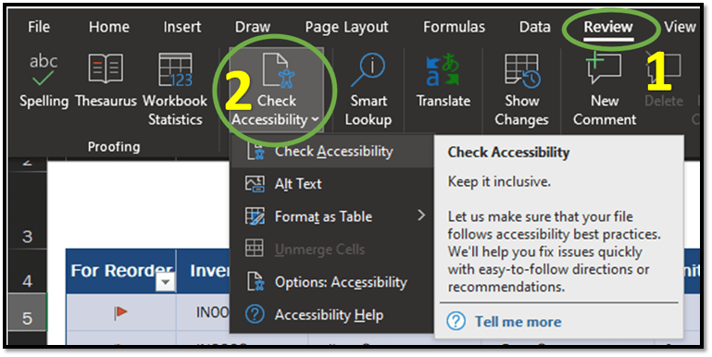Open Smart Lookup
712x357 pixels.
(368, 90)
